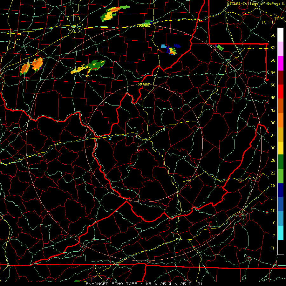Select the 25 JUN 25 01:01 timestamp
The height and width of the screenshot is (286, 286).
coord(181,284)
